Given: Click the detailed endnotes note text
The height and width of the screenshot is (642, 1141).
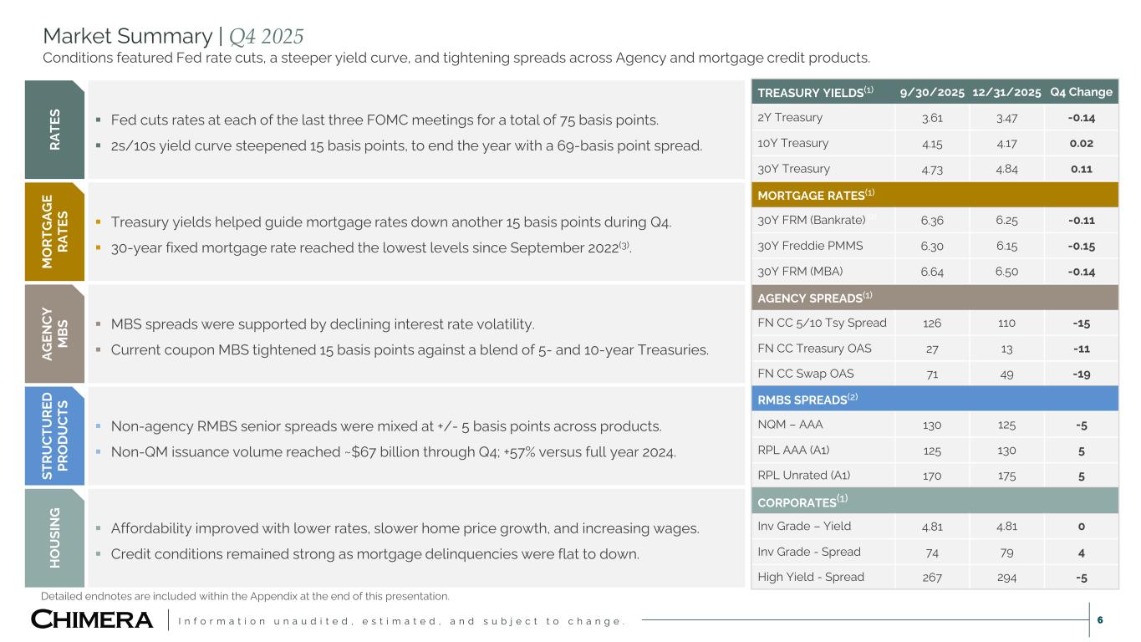Looking at the screenshot, I should [x=245, y=596].
